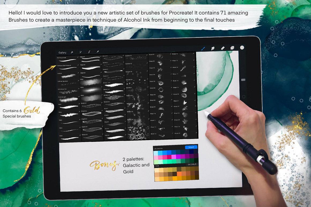
Task: Select the Eraser tool
Action: [x=223, y=48]
